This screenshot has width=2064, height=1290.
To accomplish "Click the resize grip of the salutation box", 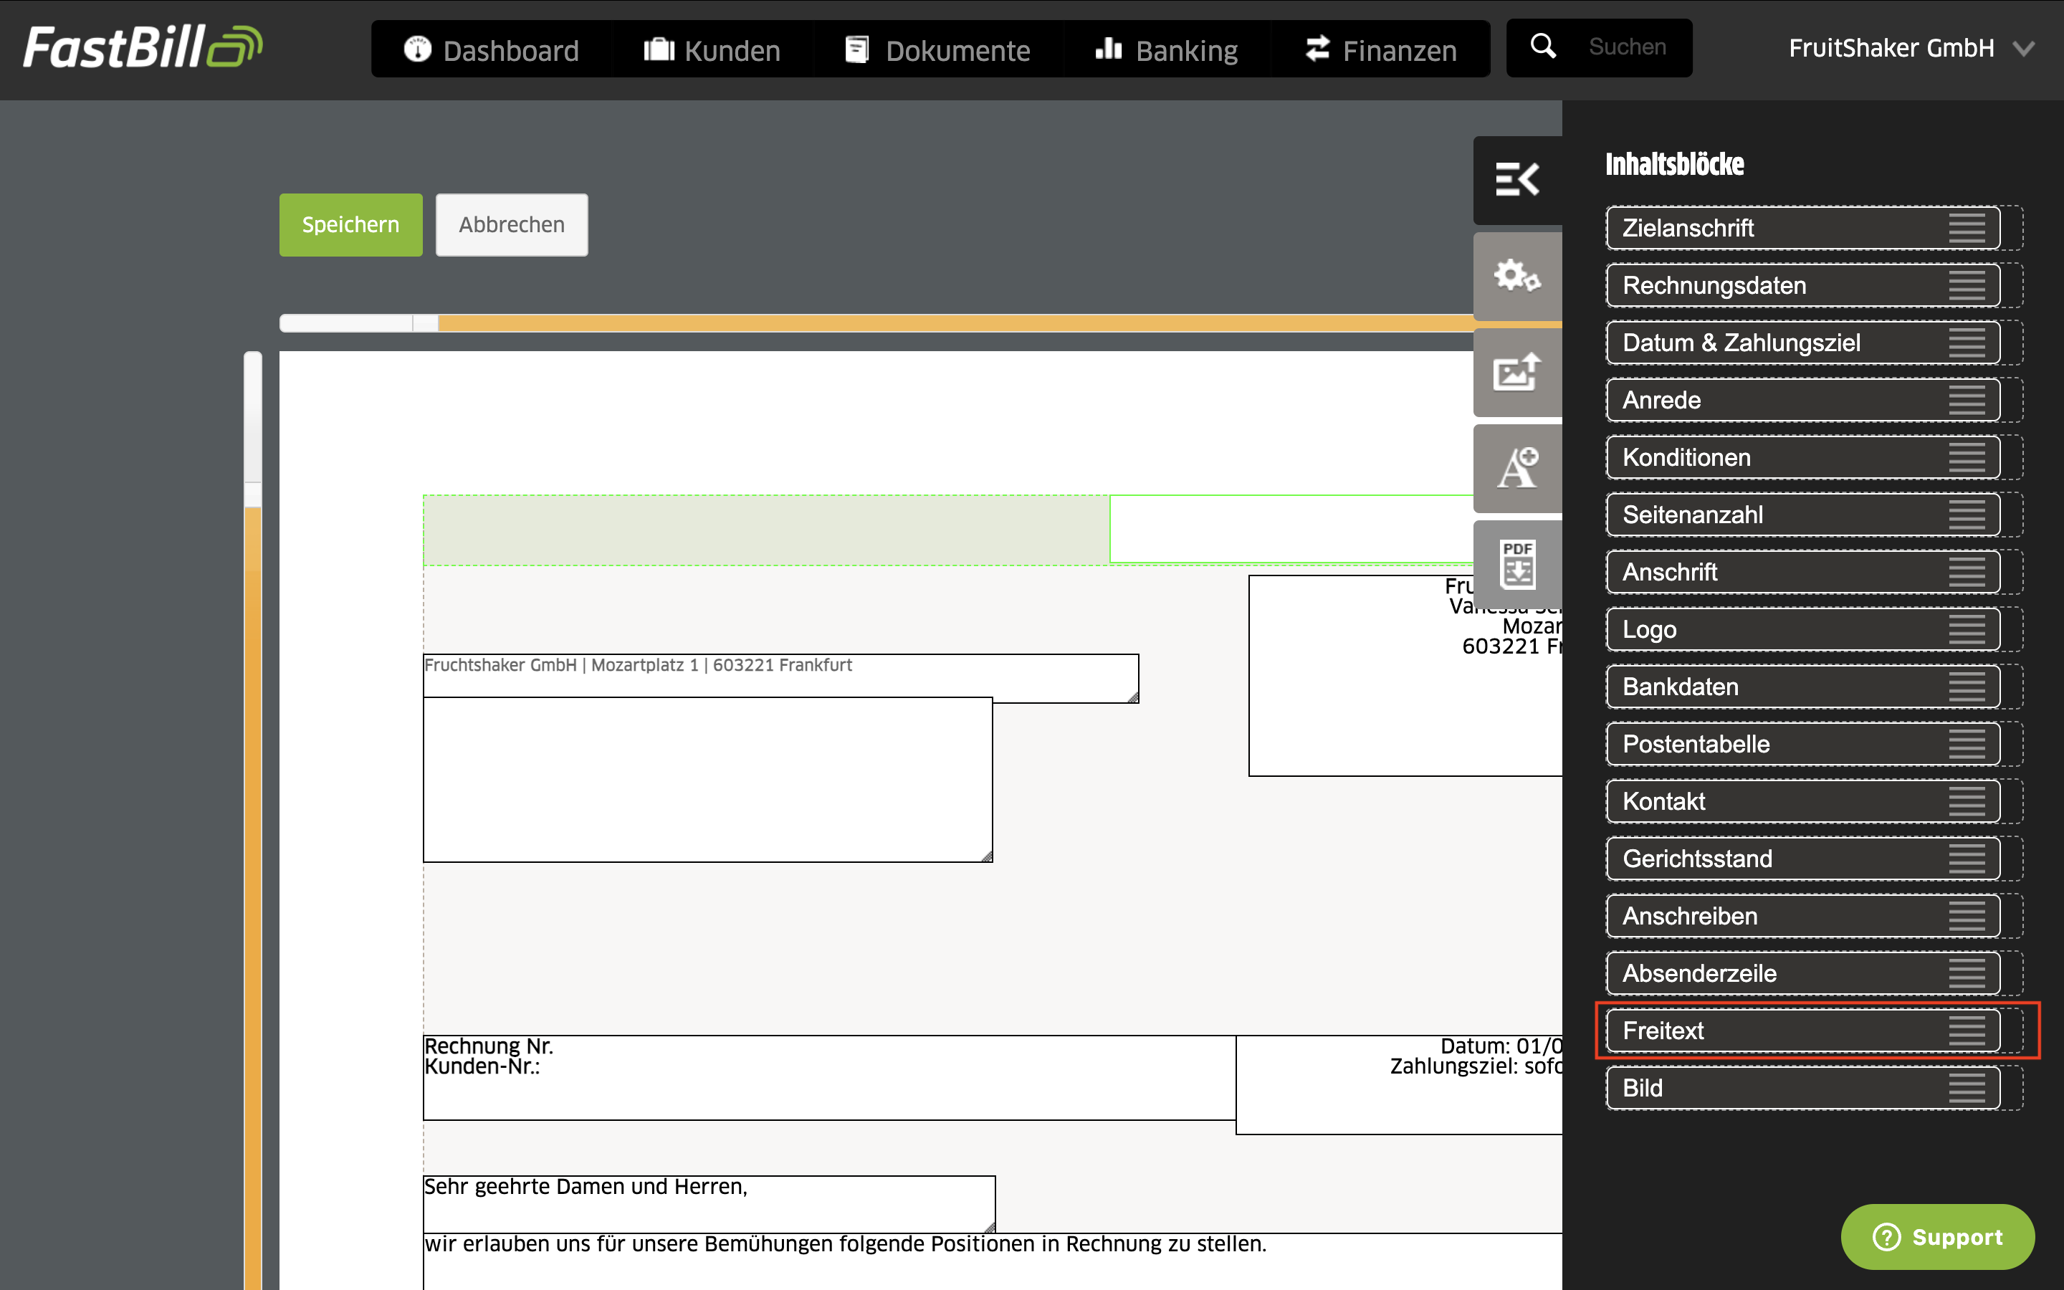I will coord(989,1227).
